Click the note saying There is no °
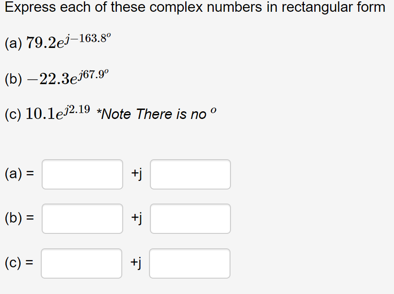The height and width of the screenshot is (294, 394). coord(156,114)
